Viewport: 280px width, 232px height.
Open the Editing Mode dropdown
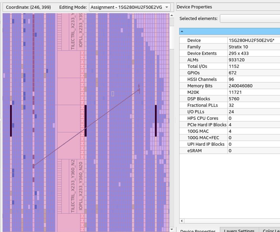(x=130, y=7)
